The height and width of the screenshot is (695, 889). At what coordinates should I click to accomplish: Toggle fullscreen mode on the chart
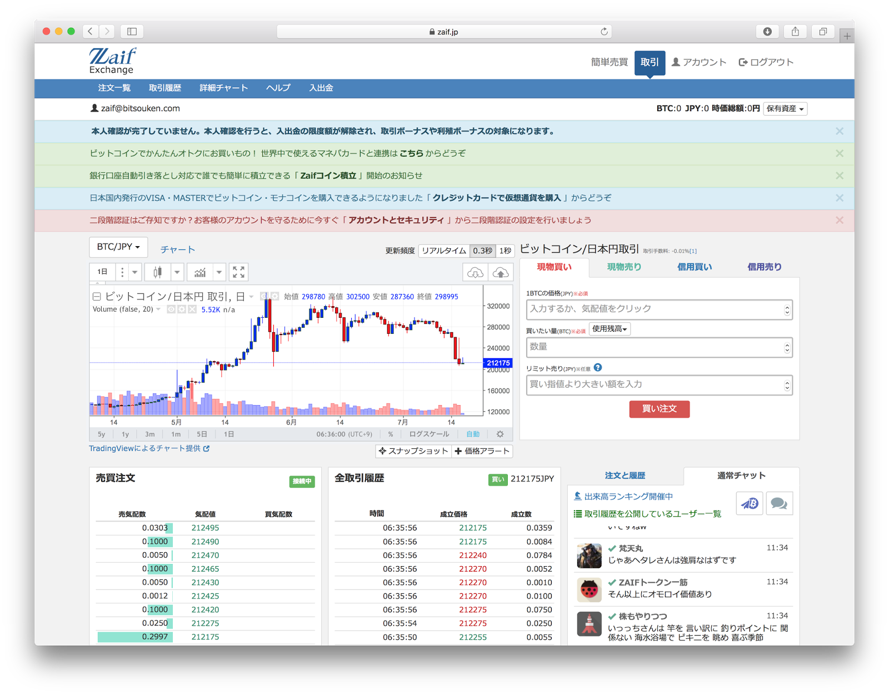click(238, 272)
